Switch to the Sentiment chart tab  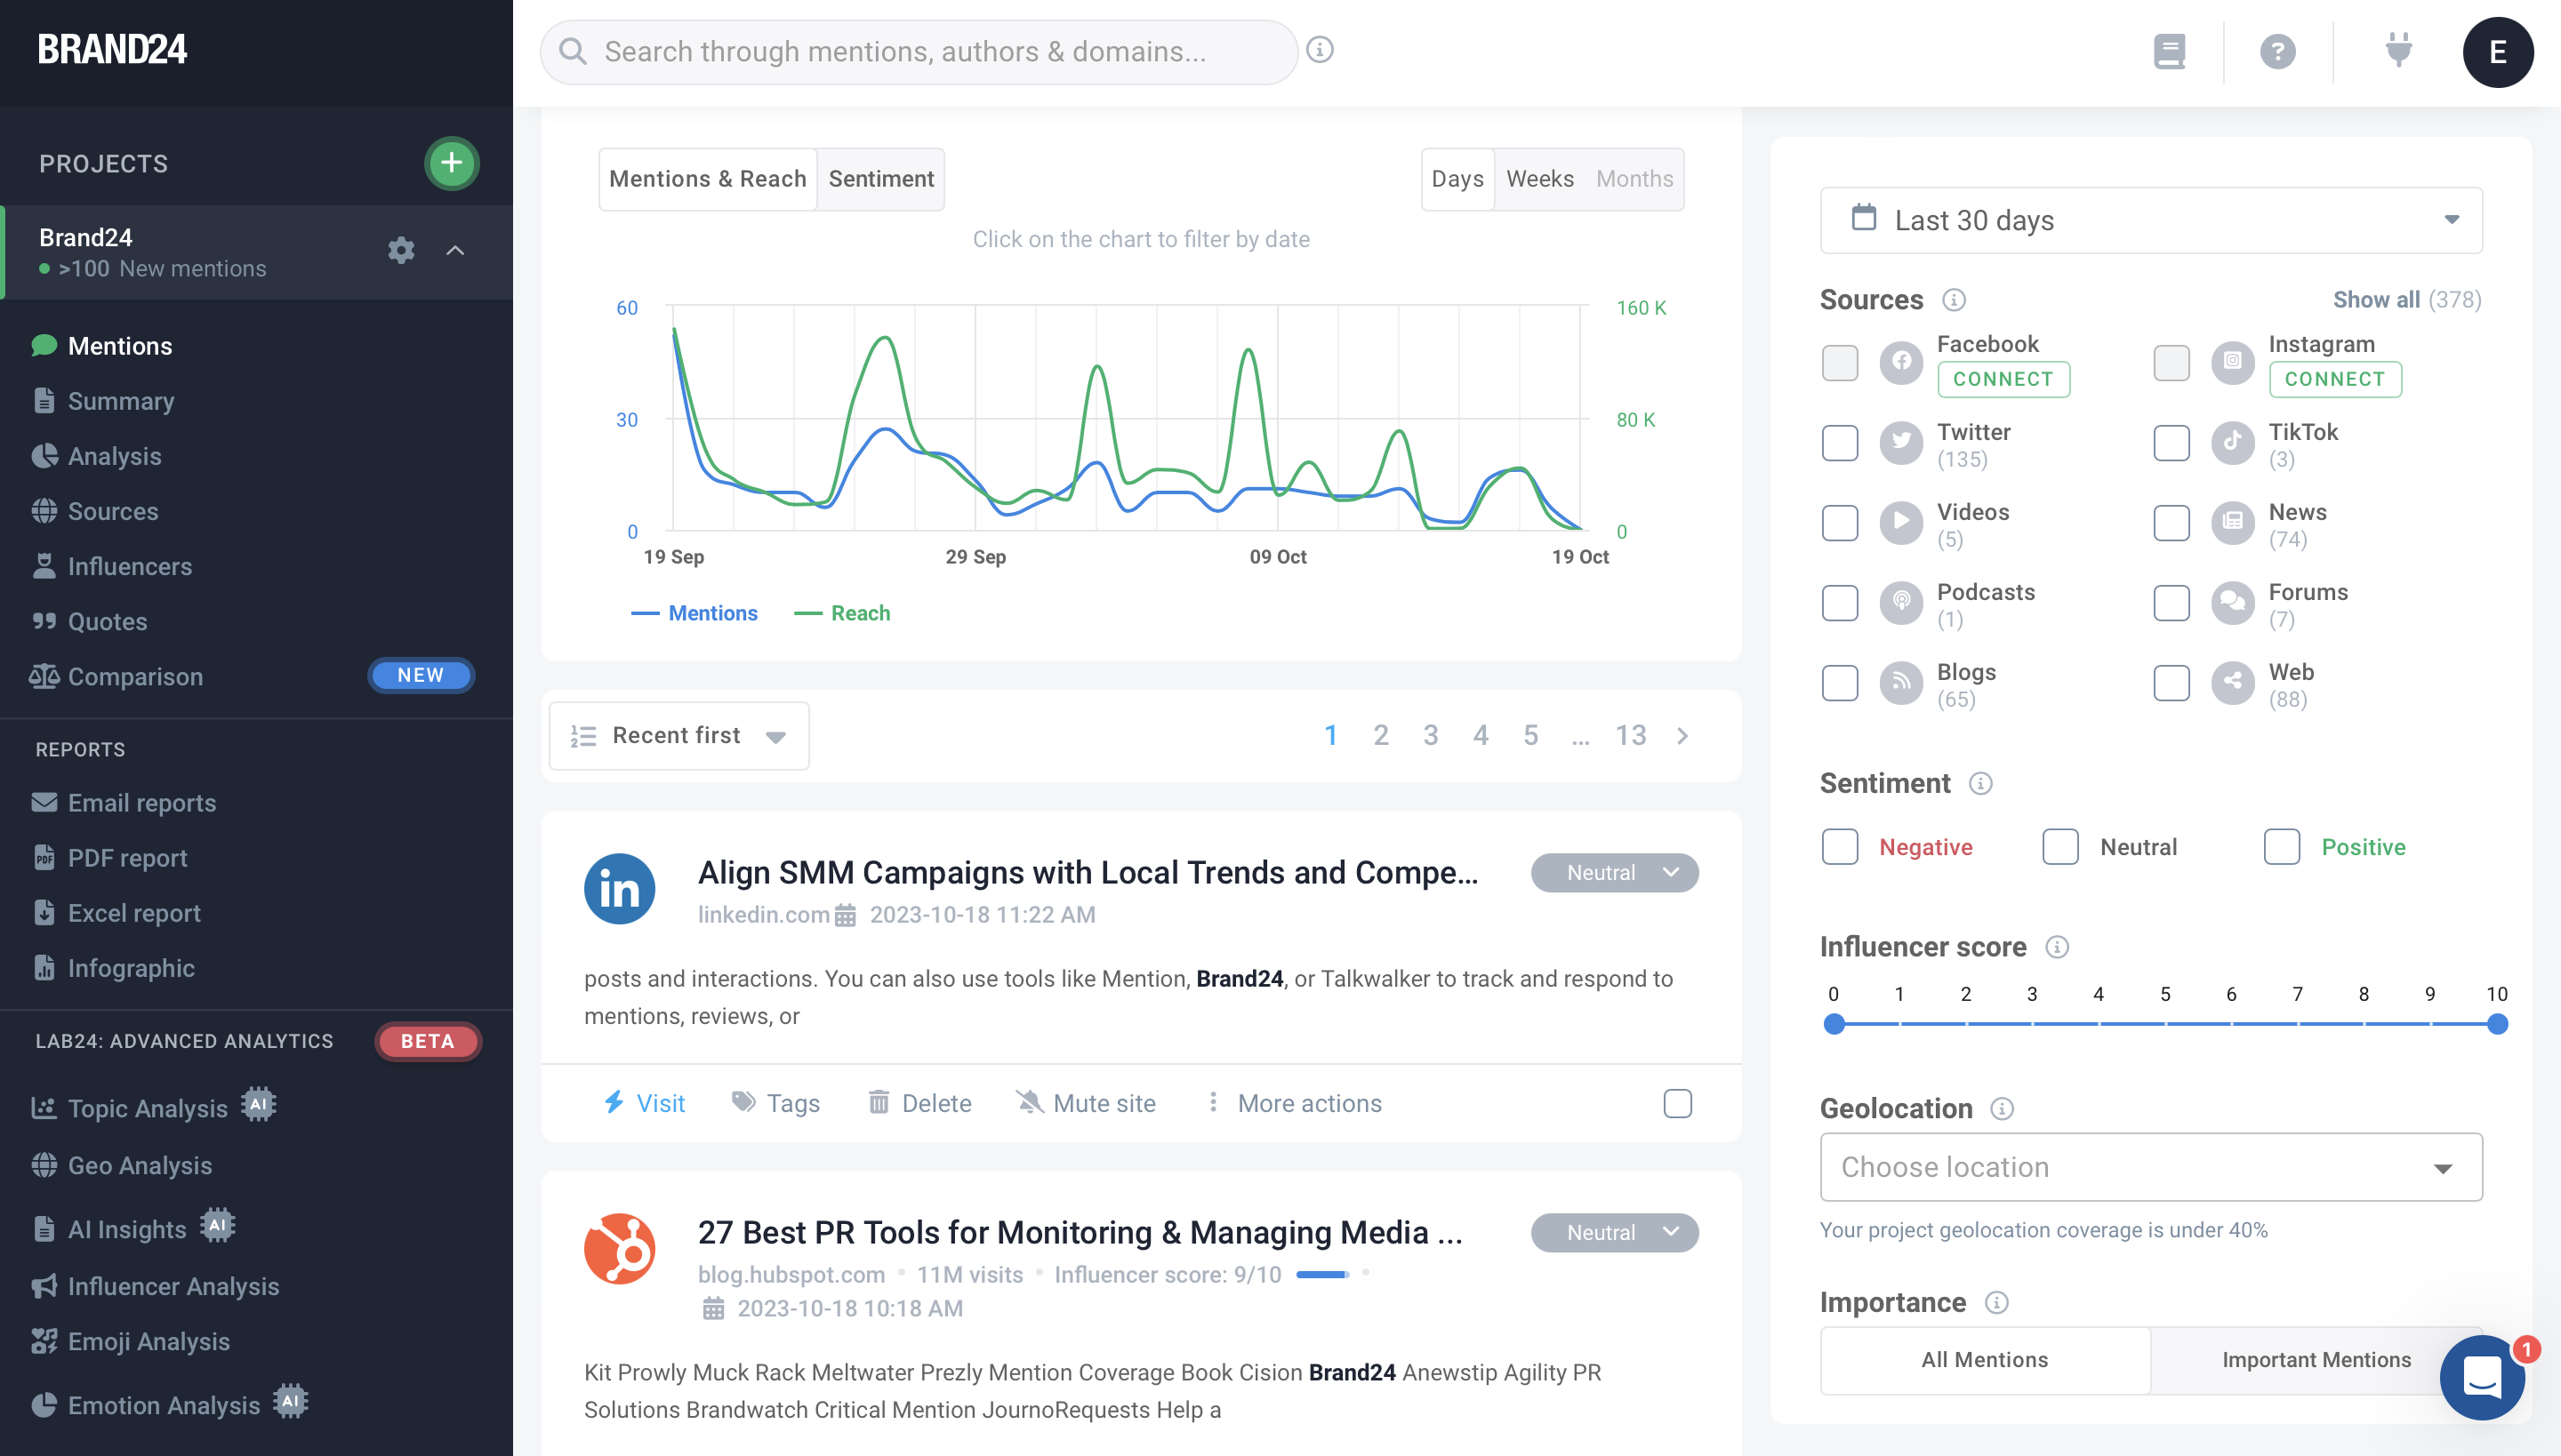(x=880, y=178)
